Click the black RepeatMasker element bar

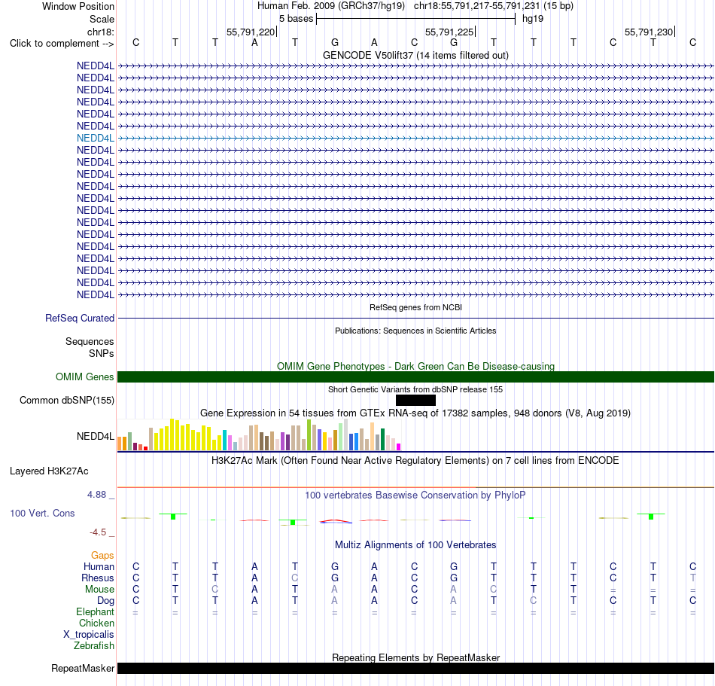click(x=416, y=668)
